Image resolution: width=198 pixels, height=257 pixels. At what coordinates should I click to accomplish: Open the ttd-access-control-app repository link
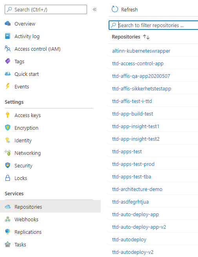tap(138, 63)
